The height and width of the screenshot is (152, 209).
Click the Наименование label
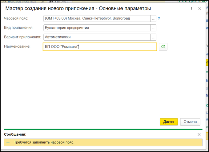[x=17, y=46]
